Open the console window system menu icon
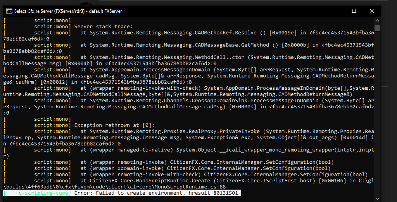 point(9,11)
